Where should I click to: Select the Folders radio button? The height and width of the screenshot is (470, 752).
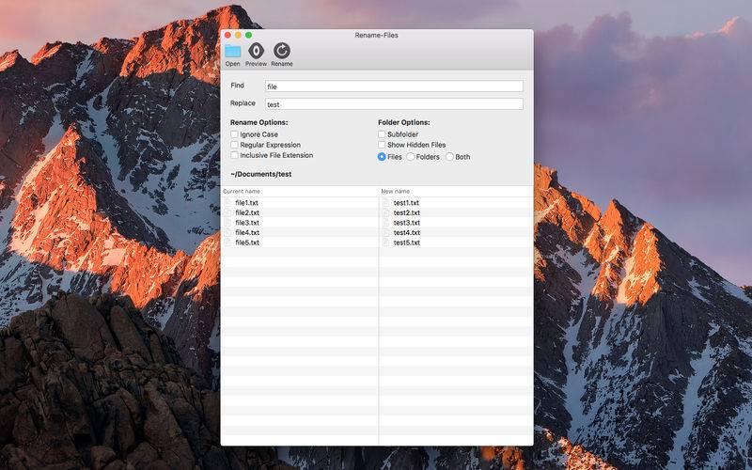coord(411,157)
